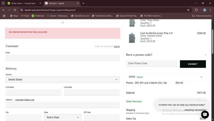Focus the Email input field
Image resolution: width=214 pixels, height=121 pixels.
(x=63, y=58)
